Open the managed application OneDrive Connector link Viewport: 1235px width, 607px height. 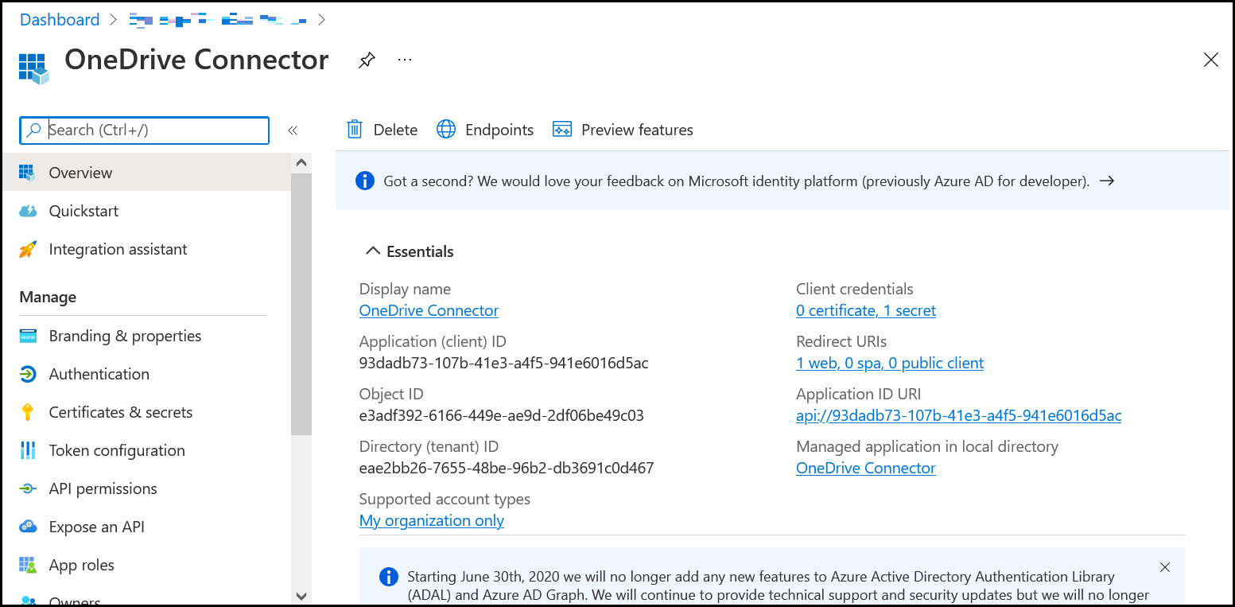click(866, 468)
